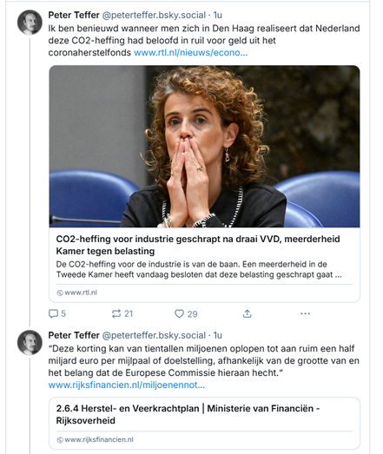Open the www.rijksfinancien.nl/miljoenennot... link
The height and width of the screenshot is (454, 383).
[127, 385]
